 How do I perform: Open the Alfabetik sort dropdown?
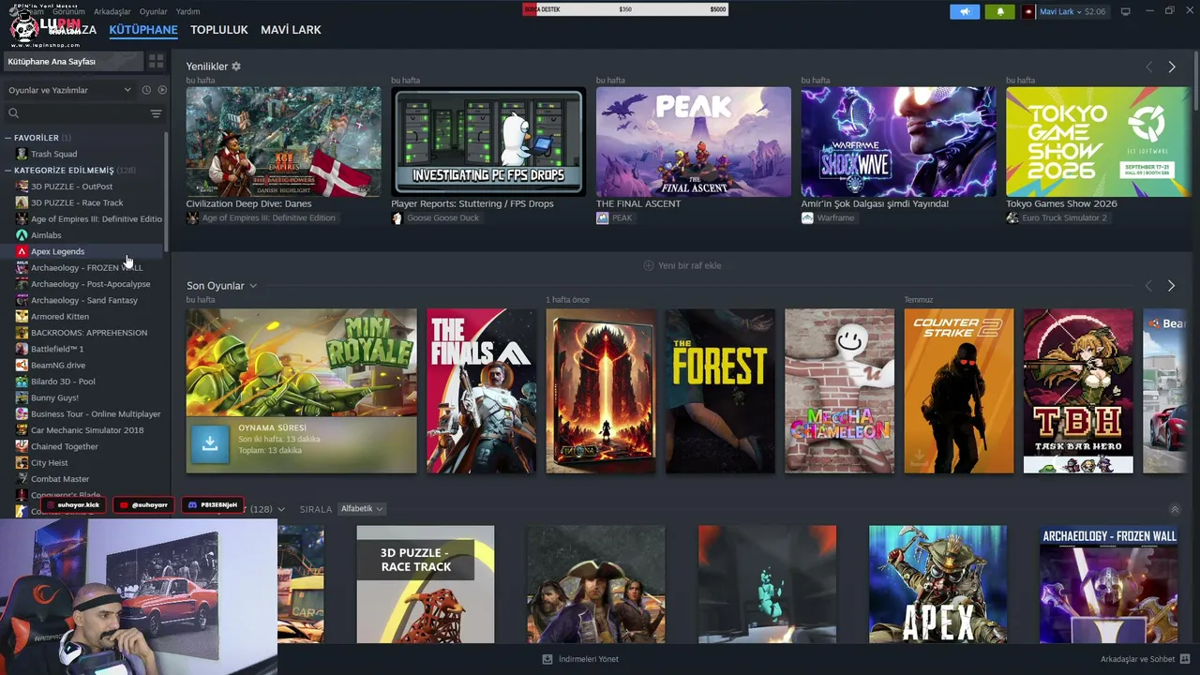(362, 509)
